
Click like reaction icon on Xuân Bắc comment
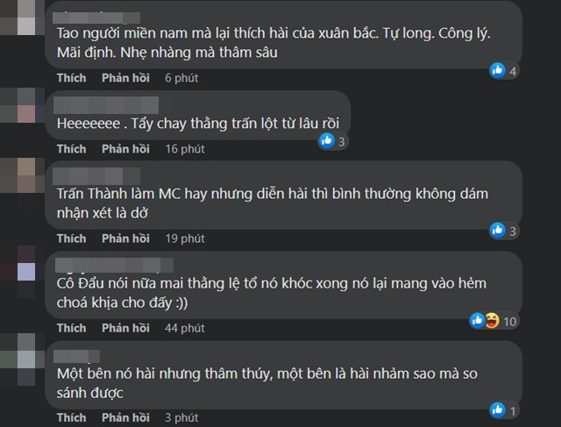point(499,70)
